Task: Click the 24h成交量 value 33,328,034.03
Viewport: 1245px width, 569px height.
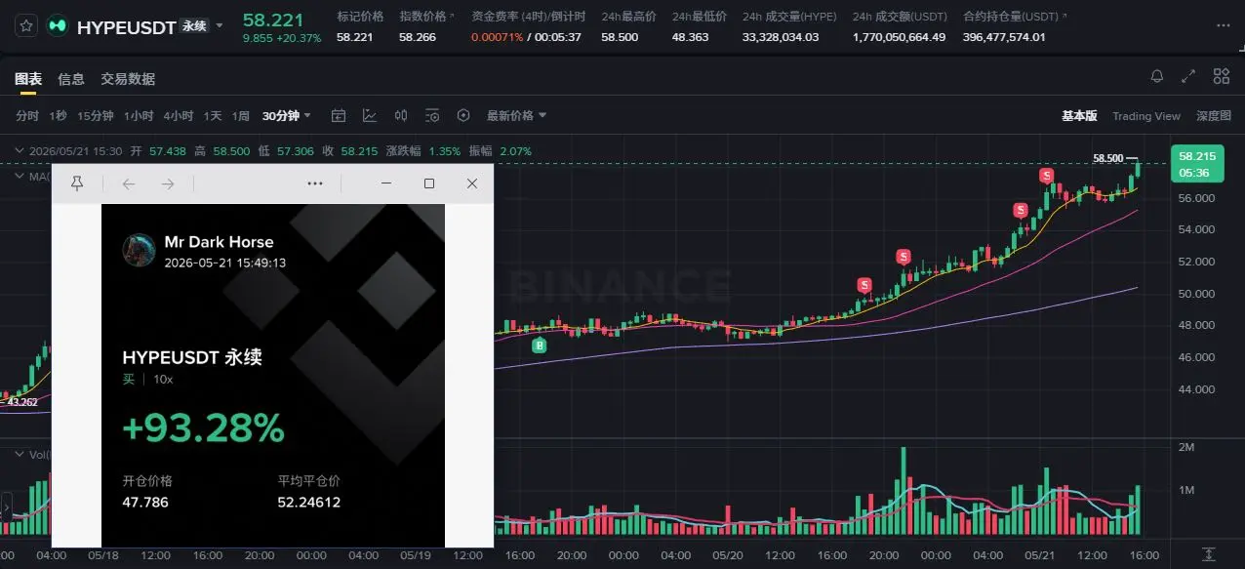Action: click(781, 37)
